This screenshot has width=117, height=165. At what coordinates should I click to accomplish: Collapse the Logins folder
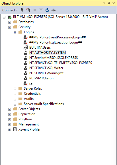click(x=15, y=32)
